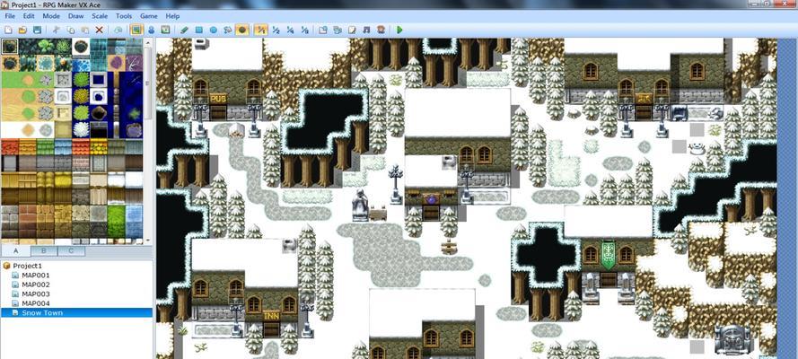This screenshot has width=798, height=359.
Task: Set map zoom scale to 1/2
Action: point(276,30)
